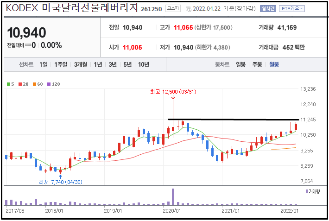Click the 2019/01 x-axis label
This screenshot has height=221, width=329.
pos(113,211)
